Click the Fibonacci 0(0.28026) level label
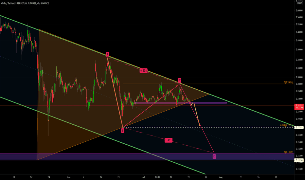Image resolution: width=305 pixels, height=180 pixels. 288,82
